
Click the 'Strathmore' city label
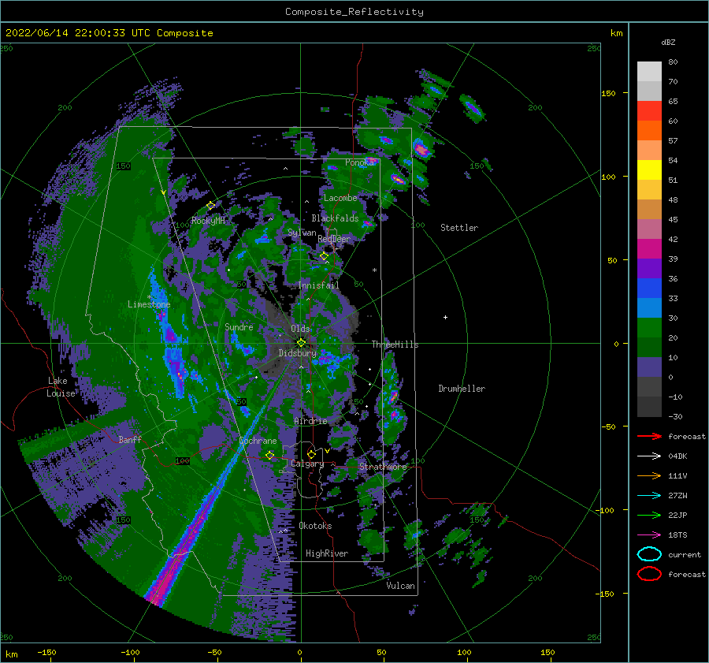click(x=383, y=467)
